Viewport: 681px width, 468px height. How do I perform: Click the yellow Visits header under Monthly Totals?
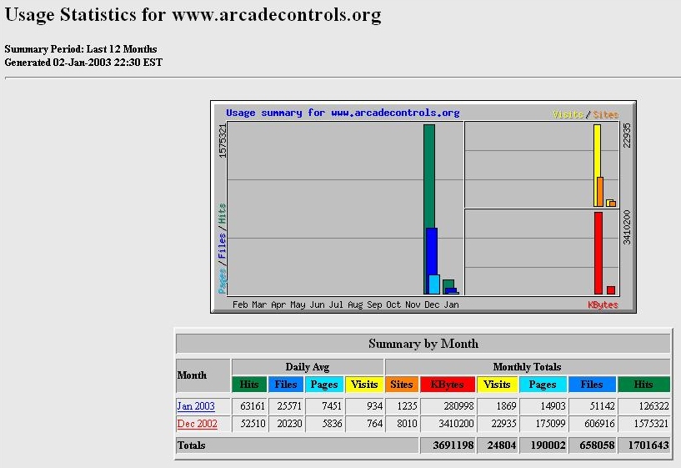point(498,385)
